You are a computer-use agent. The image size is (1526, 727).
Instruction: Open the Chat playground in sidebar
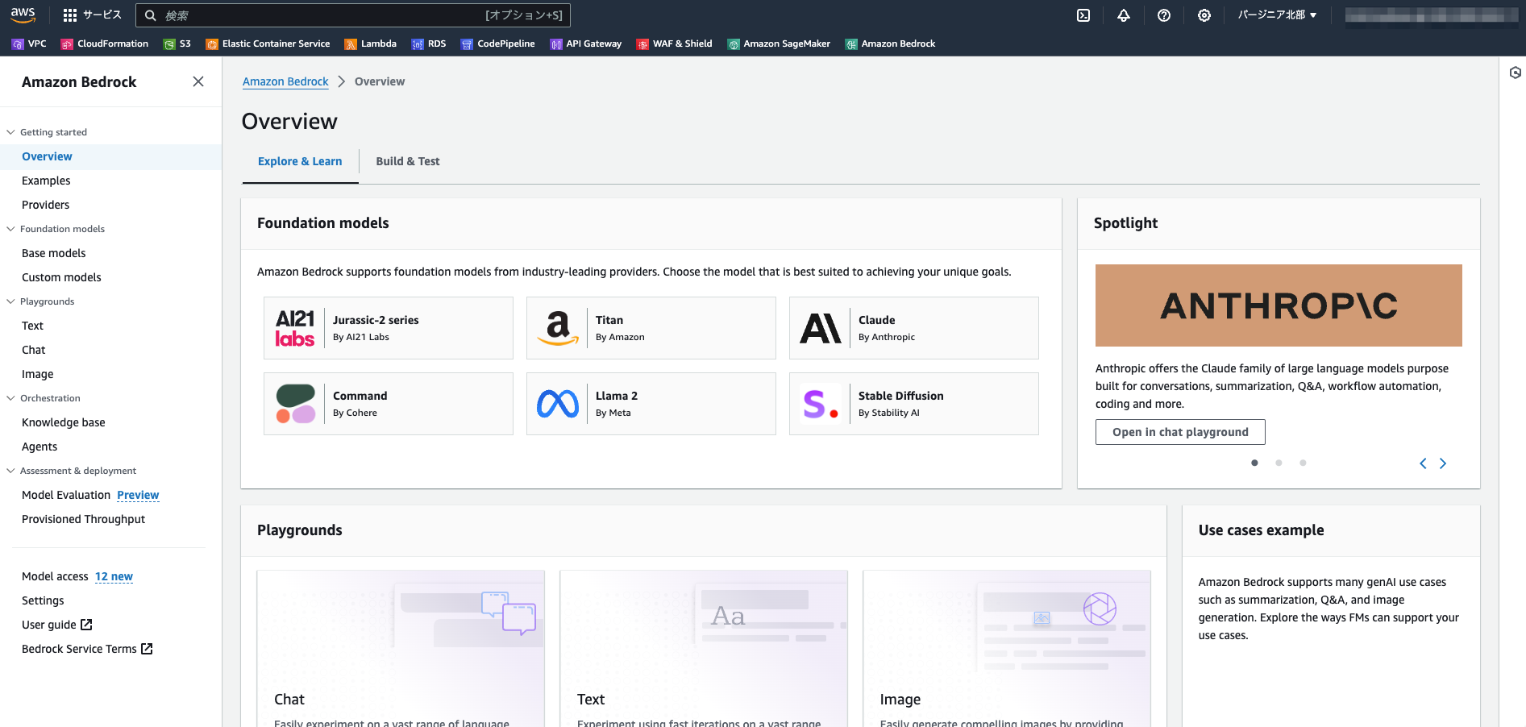(x=34, y=350)
